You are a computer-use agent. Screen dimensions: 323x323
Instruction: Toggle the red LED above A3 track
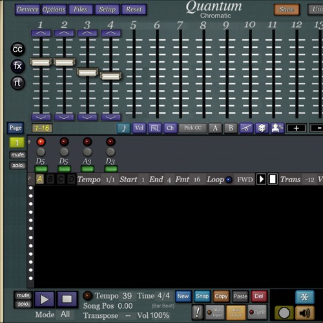87,142
